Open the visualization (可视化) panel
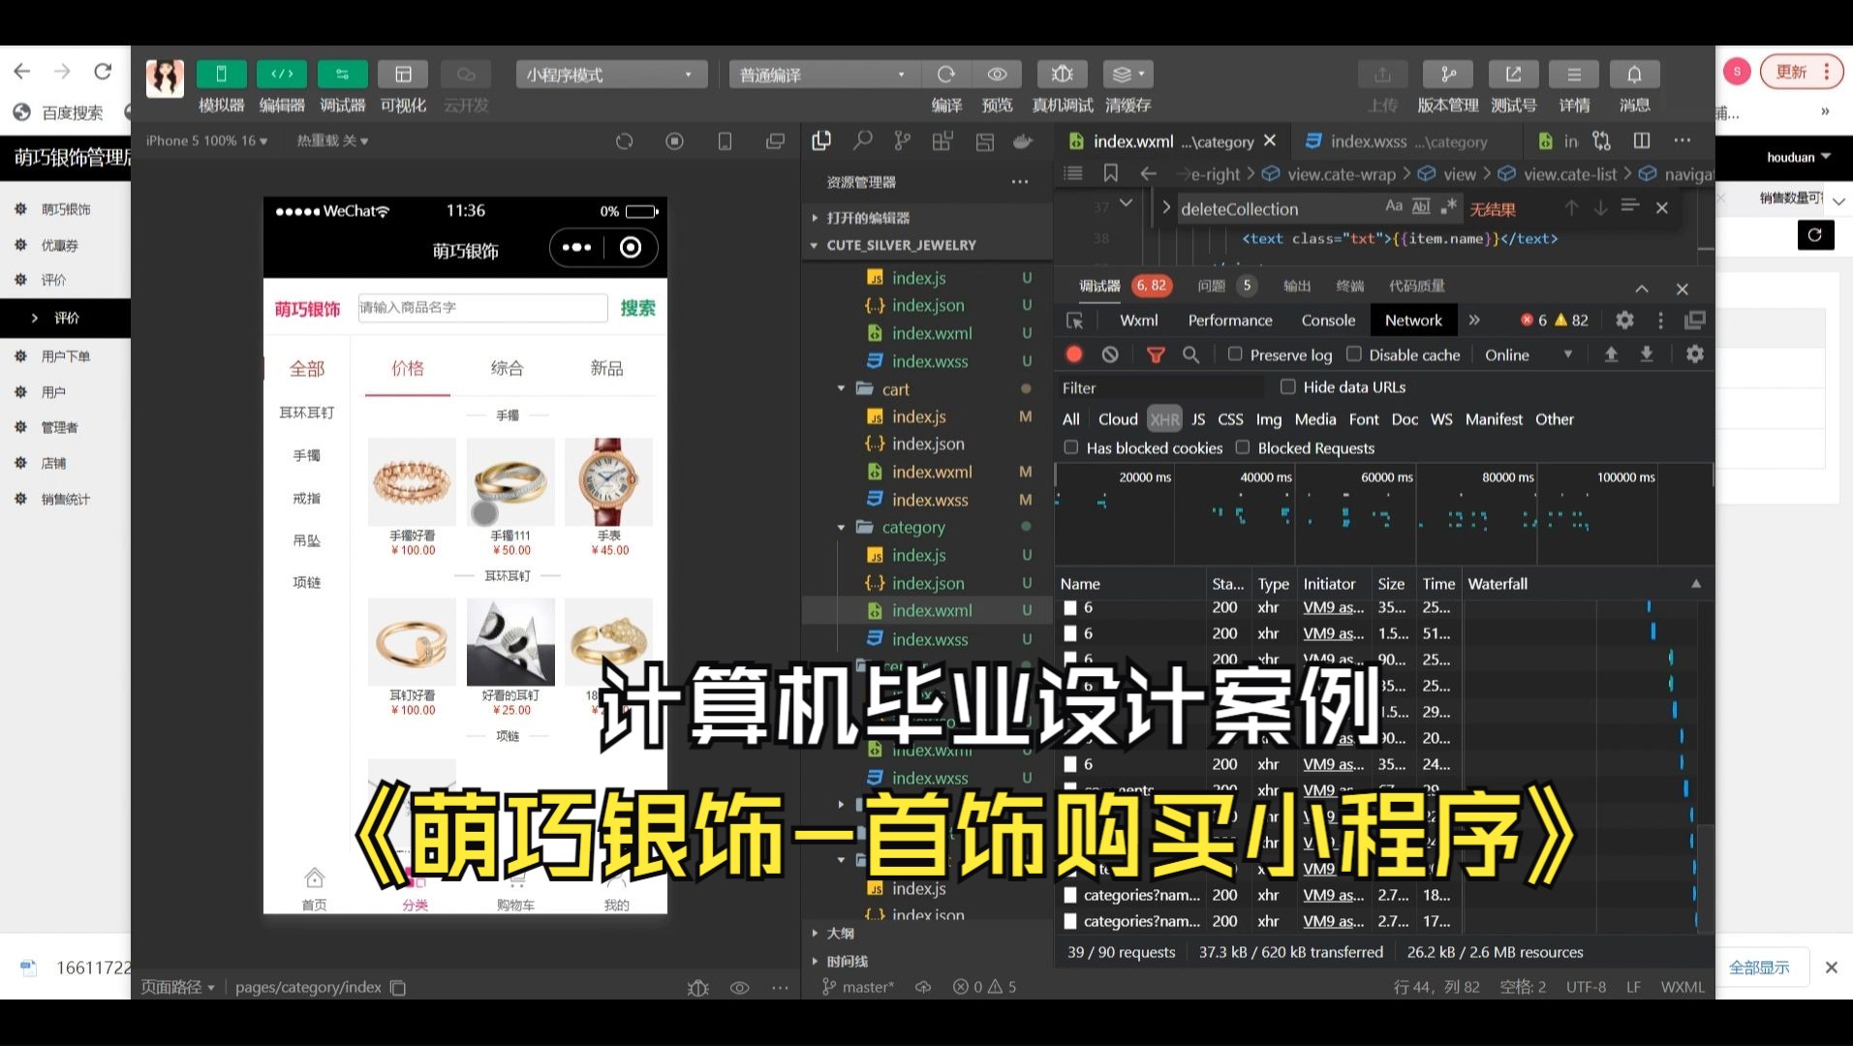This screenshot has width=1853, height=1046. pos(403,75)
